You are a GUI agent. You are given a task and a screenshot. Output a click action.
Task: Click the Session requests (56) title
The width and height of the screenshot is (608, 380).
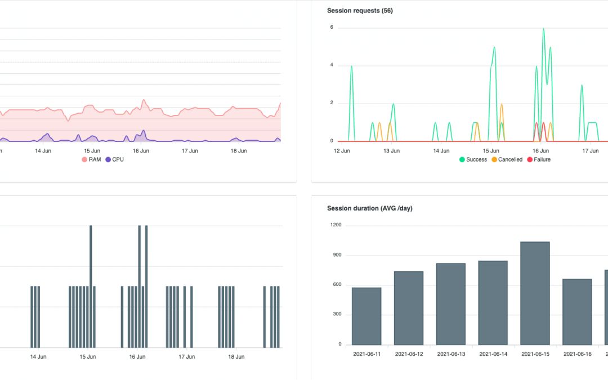360,10
